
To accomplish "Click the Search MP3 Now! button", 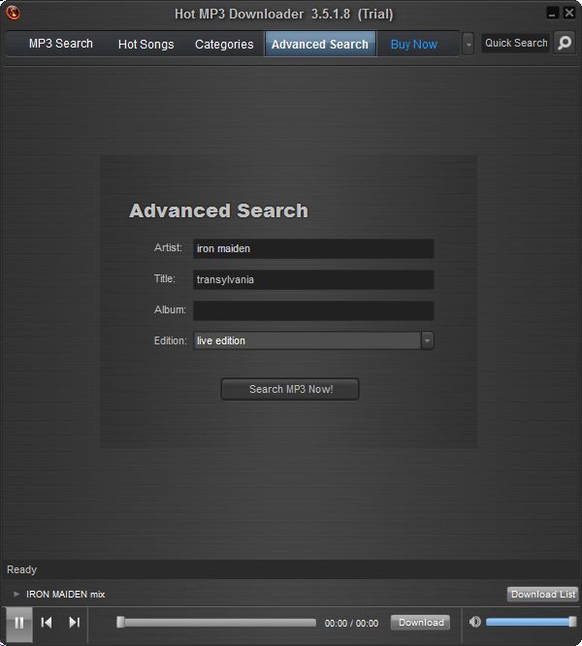I will coord(290,389).
